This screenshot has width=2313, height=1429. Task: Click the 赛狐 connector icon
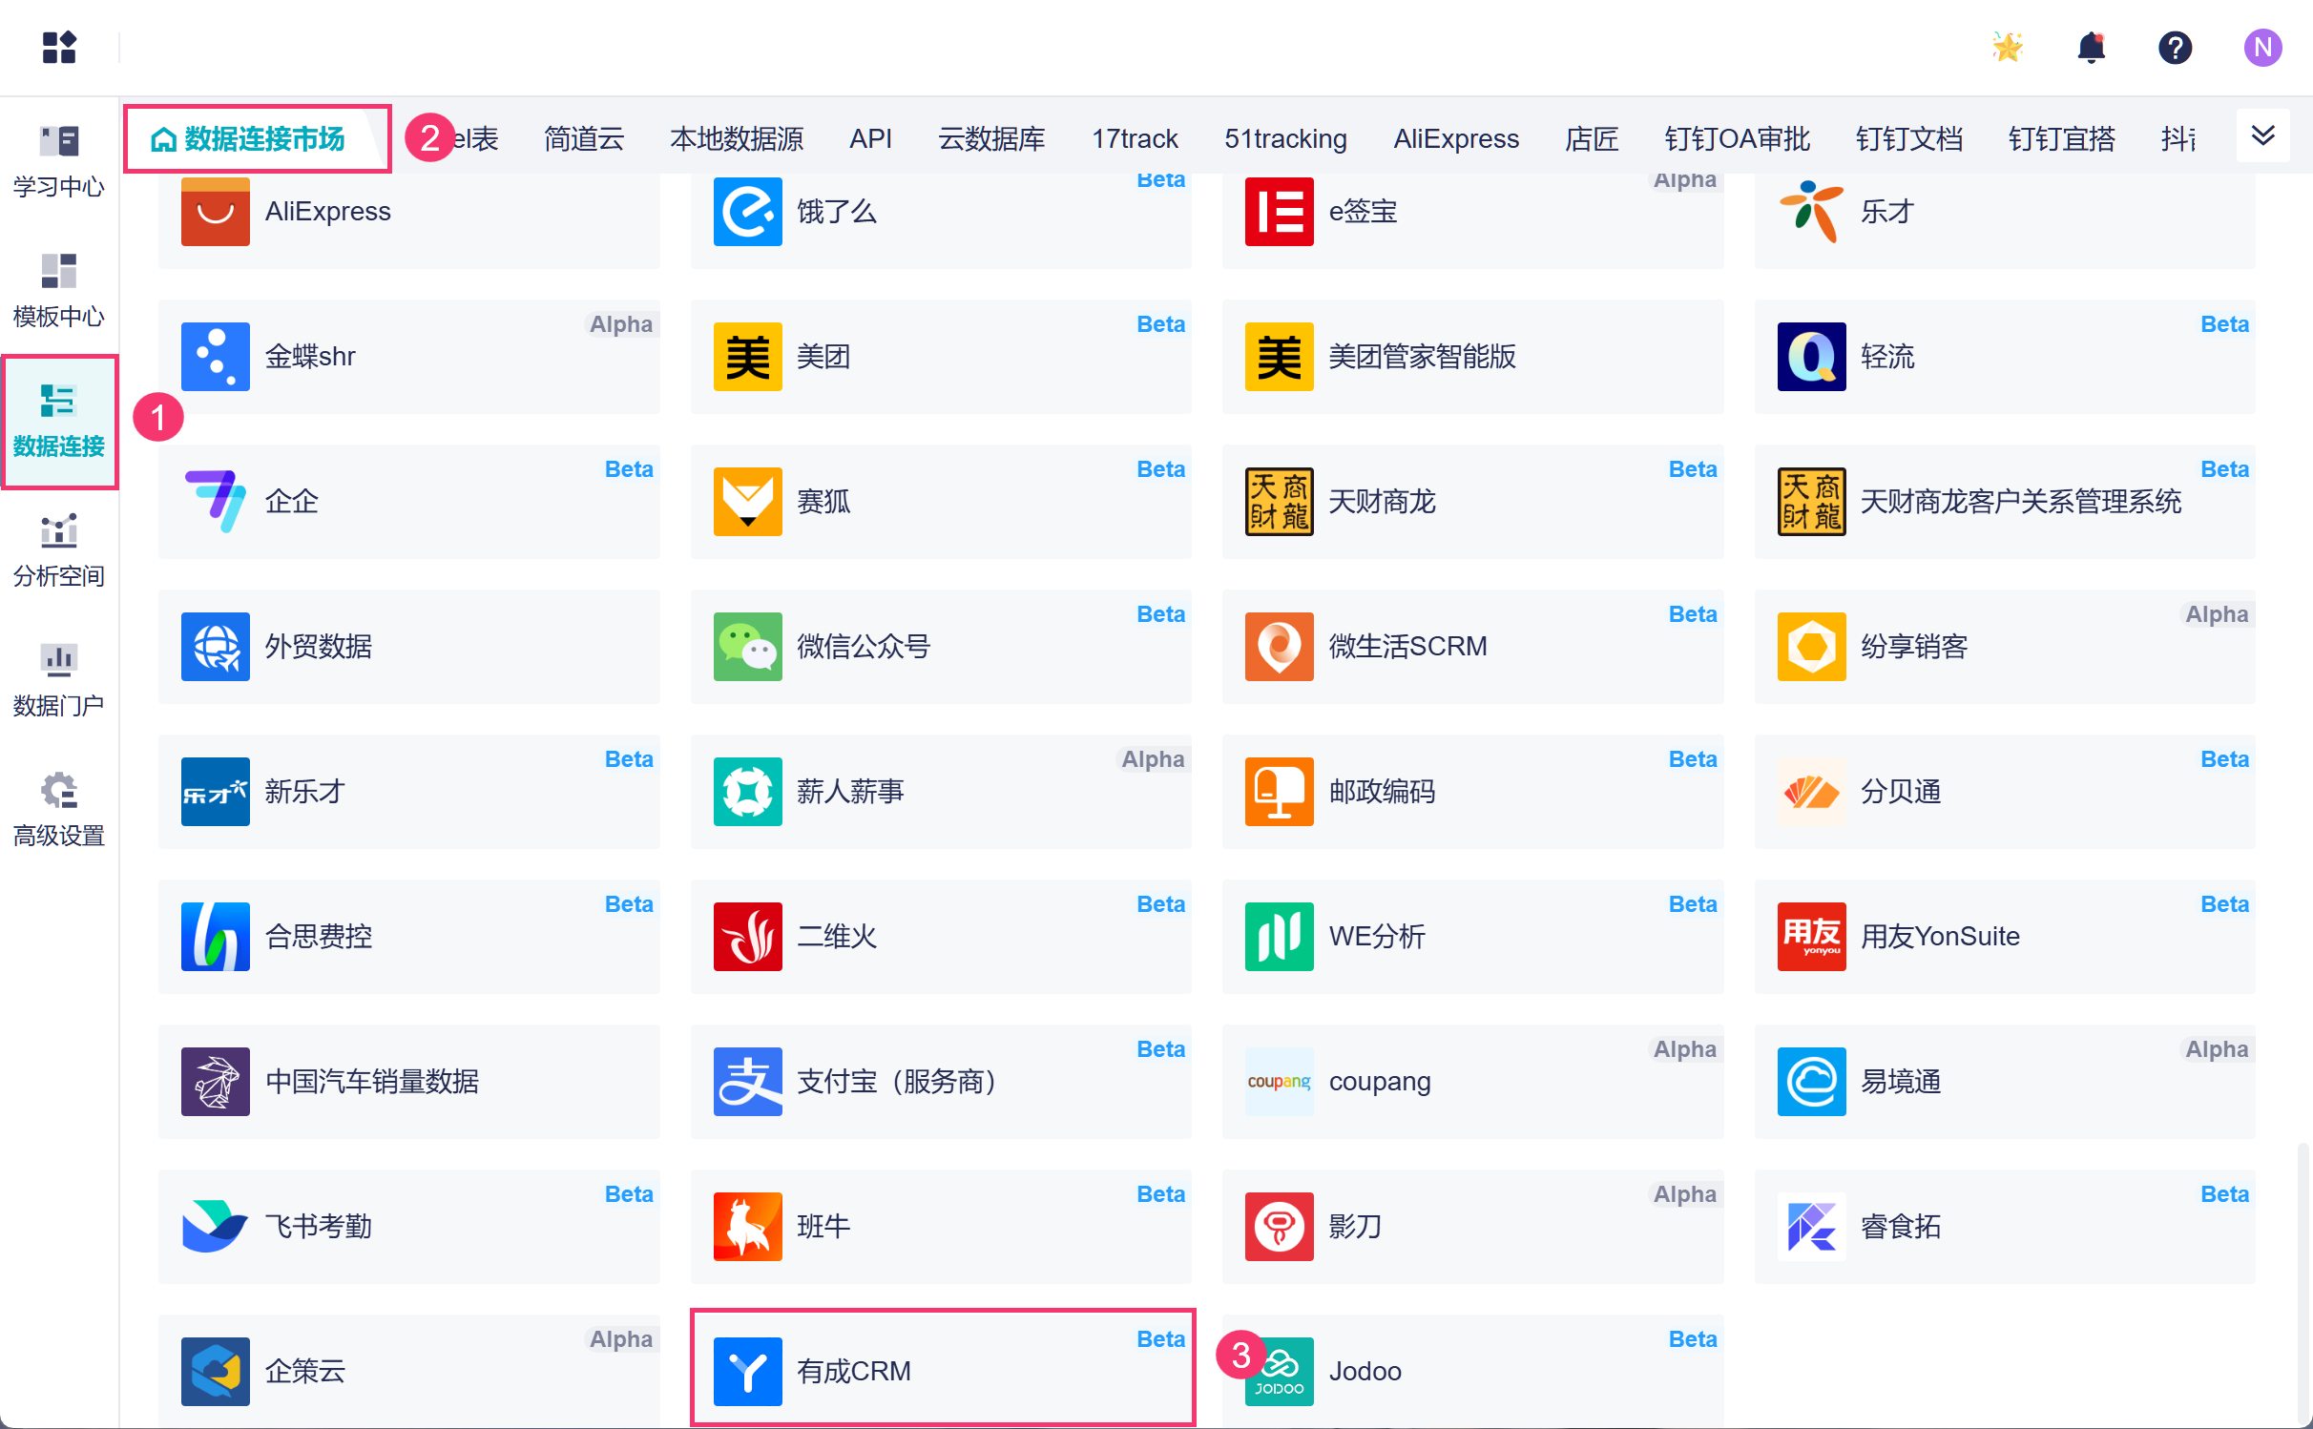[x=748, y=501]
